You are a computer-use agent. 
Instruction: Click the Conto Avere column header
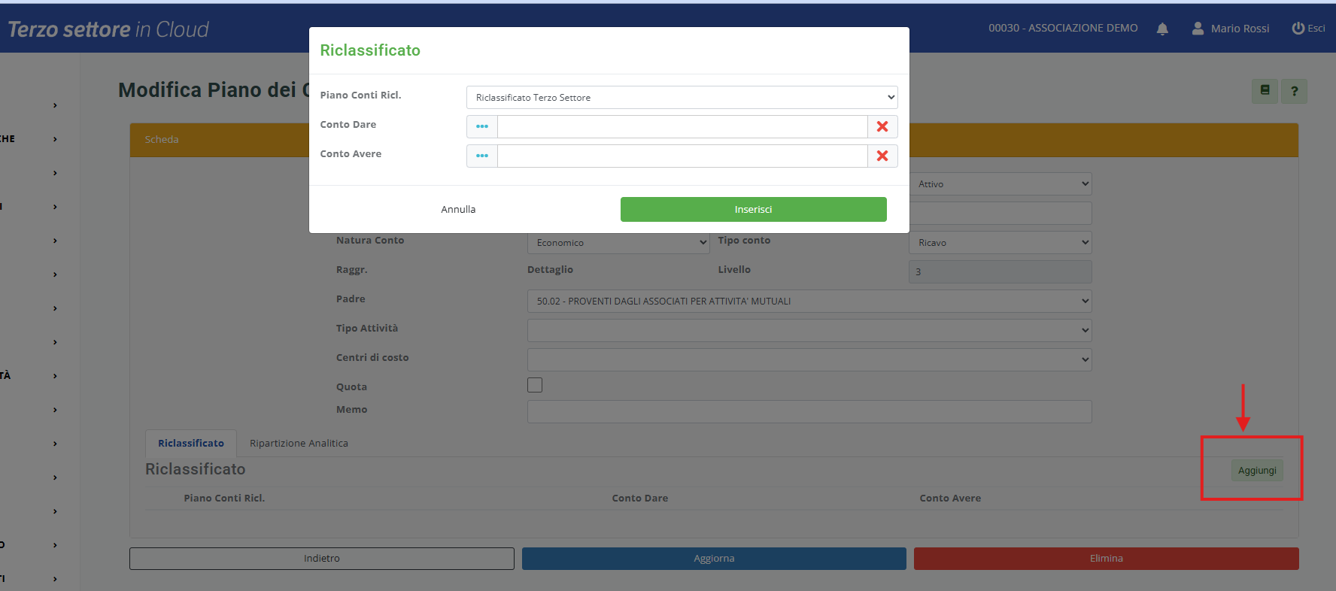(x=950, y=498)
